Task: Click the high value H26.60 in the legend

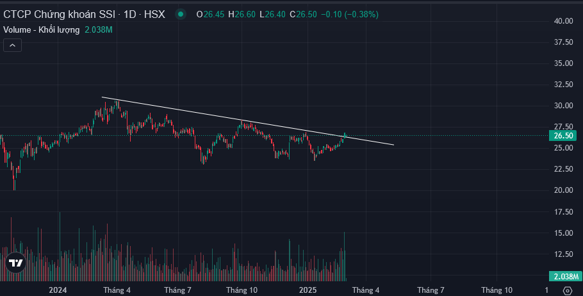Action: click(242, 15)
